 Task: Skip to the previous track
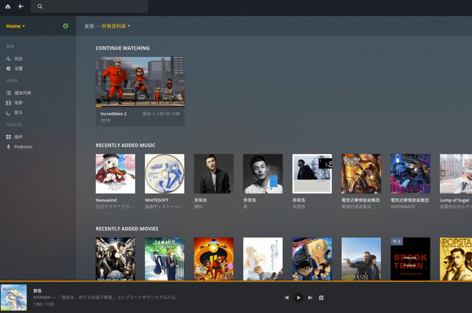pos(286,298)
